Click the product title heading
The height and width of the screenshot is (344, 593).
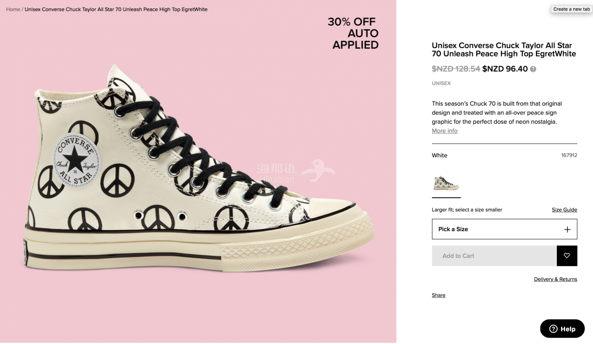point(504,49)
